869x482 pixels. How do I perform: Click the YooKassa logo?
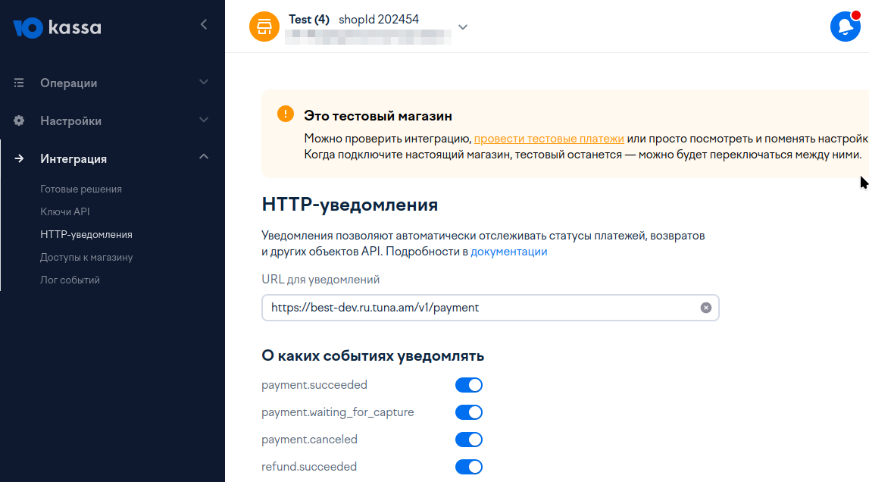(x=57, y=28)
